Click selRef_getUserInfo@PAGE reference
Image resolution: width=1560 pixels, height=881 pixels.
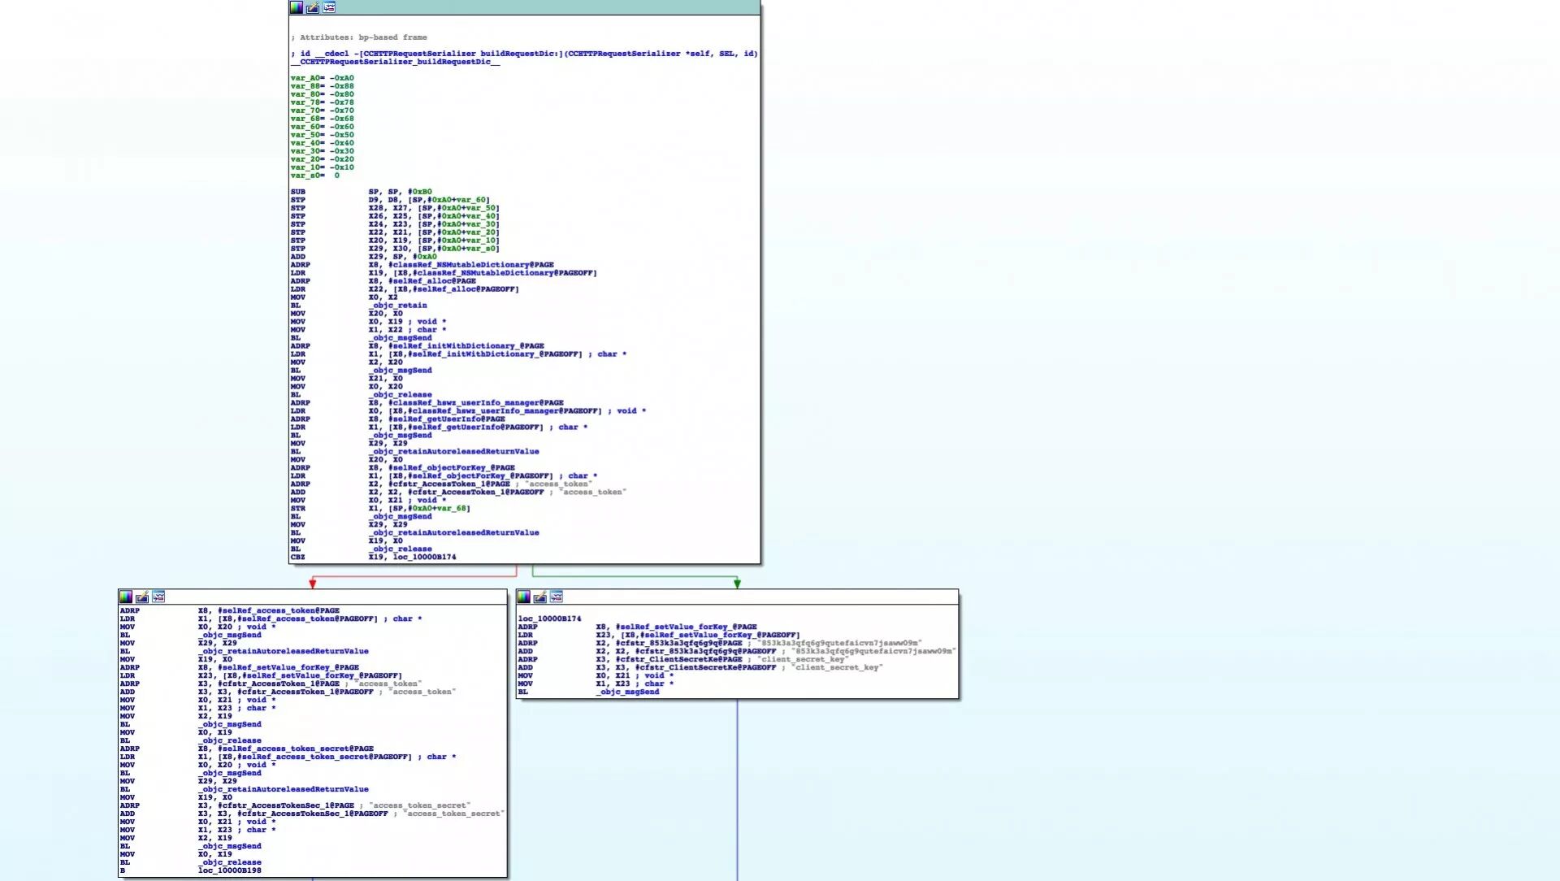pos(447,419)
